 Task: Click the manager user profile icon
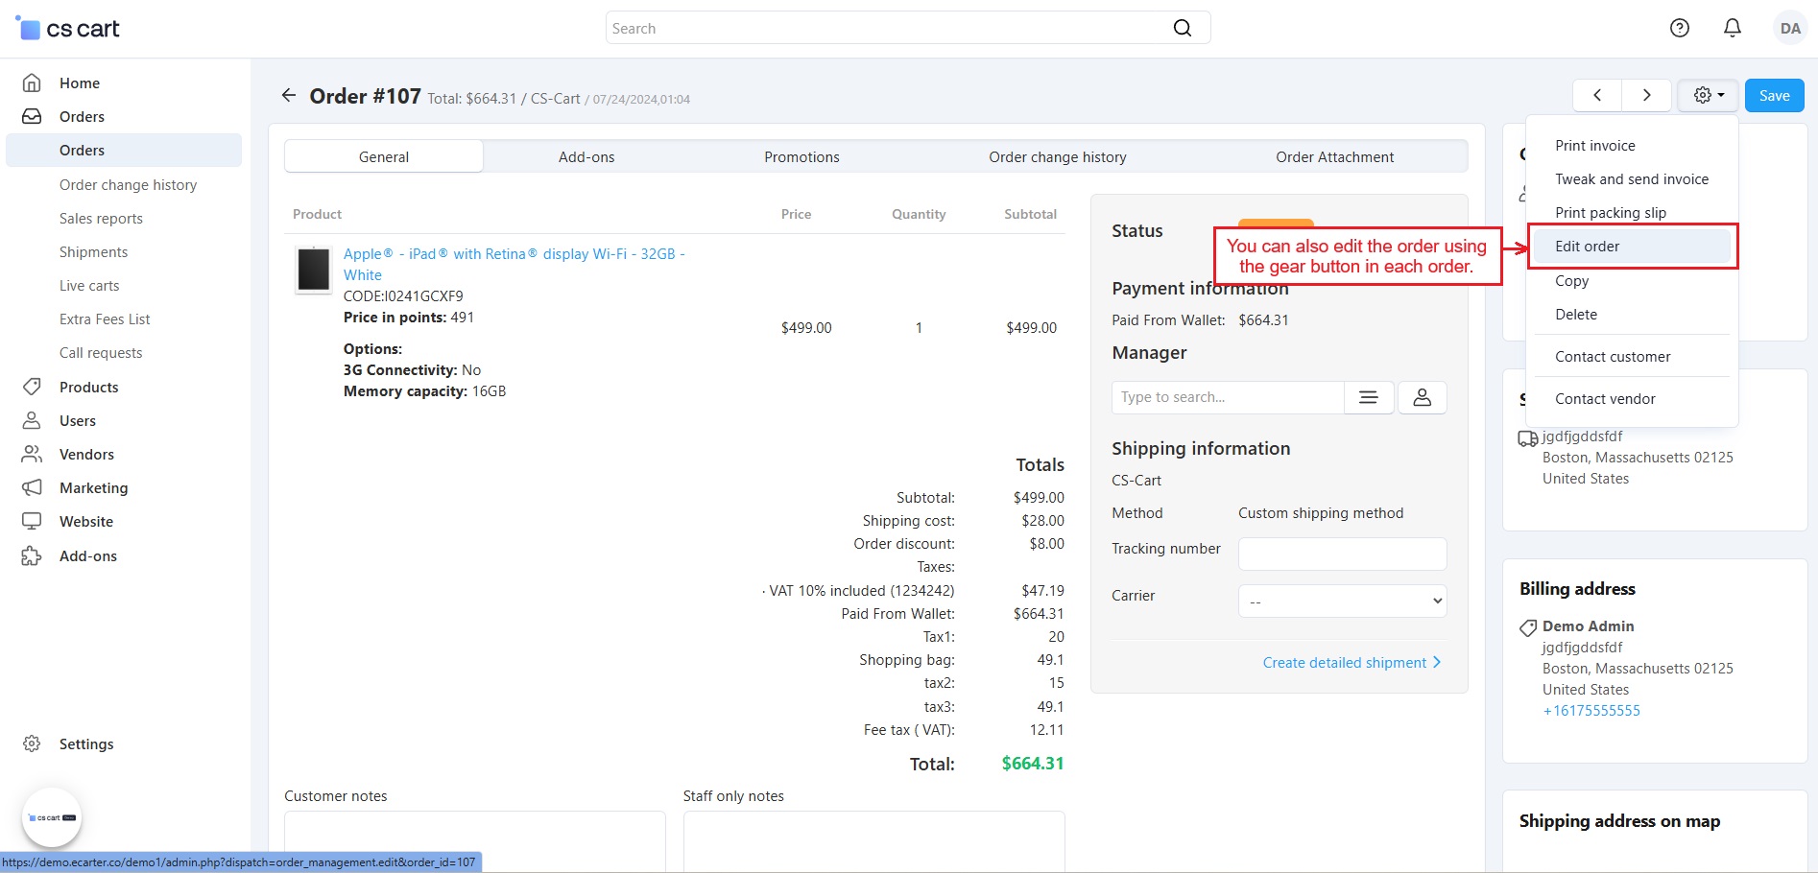click(1422, 397)
